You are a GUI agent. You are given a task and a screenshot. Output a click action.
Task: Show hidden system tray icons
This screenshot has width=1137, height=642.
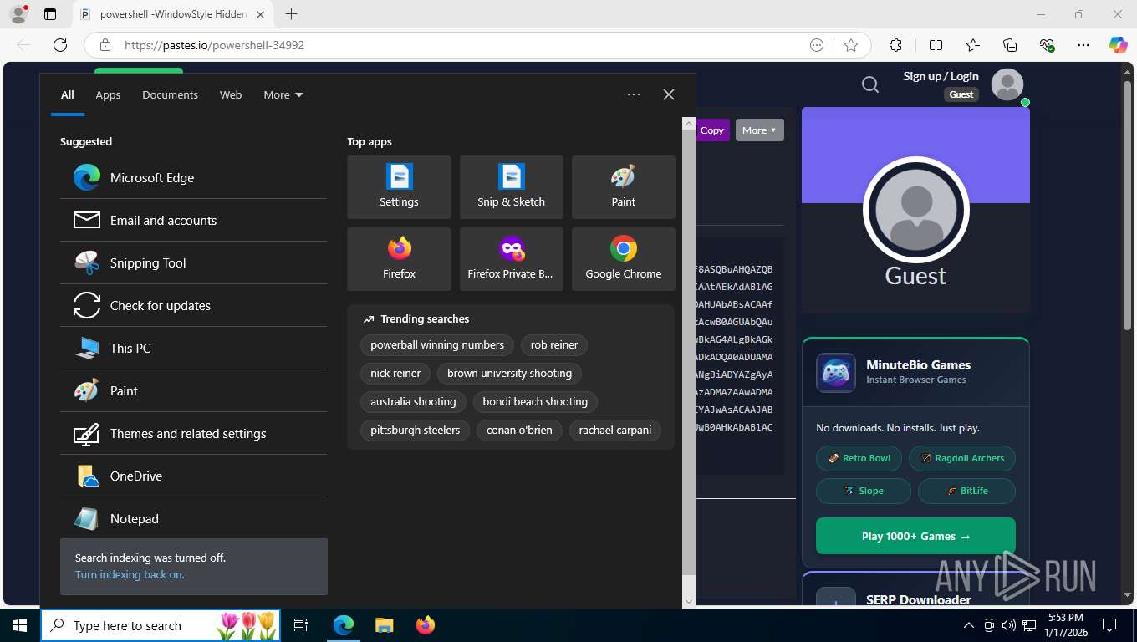point(969,625)
